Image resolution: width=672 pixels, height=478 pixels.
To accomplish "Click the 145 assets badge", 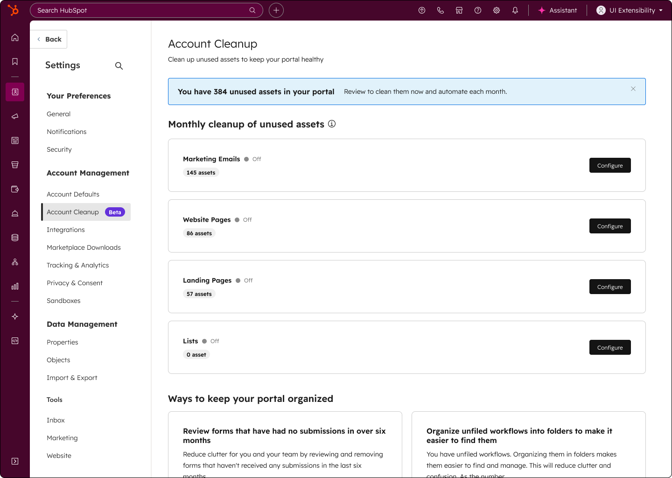I will 201,173.
